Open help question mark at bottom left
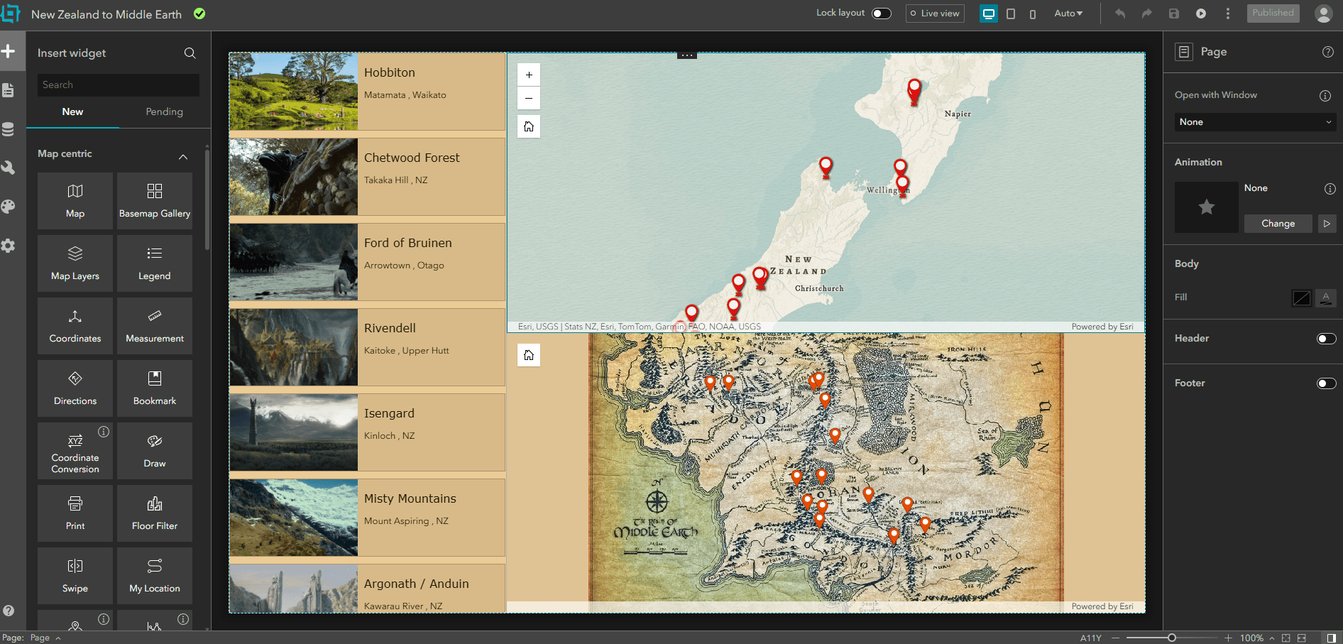This screenshot has width=1343, height=644. [x=9, y=611]
